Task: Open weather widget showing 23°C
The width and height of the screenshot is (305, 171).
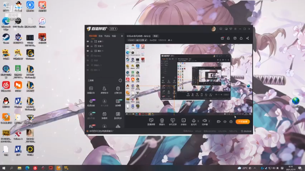Action: [x=244, y=168]
